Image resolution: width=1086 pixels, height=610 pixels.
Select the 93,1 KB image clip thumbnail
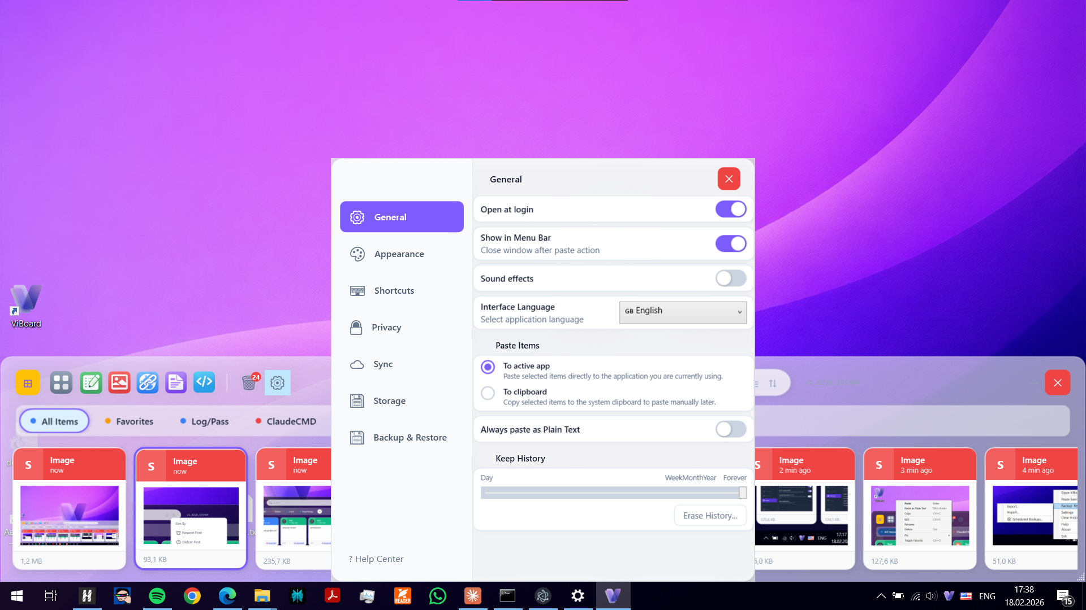tap(191, 515)
